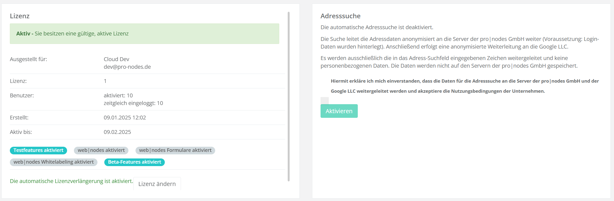Viewport: 614px width, 201px height.
Task: Select the Beta-Features aktiviert badge
Action: point(134,162)
